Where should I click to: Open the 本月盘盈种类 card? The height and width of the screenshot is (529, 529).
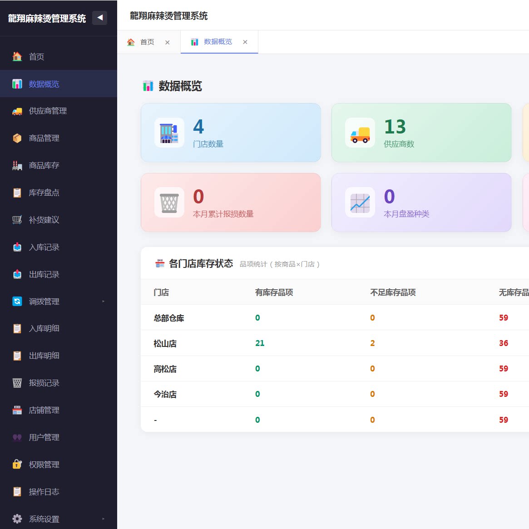pyautogui.click(x=421, y=203)
